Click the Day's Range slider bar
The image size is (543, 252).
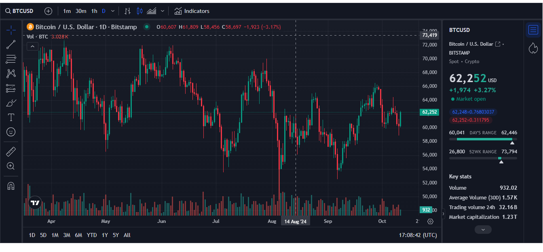483,139
